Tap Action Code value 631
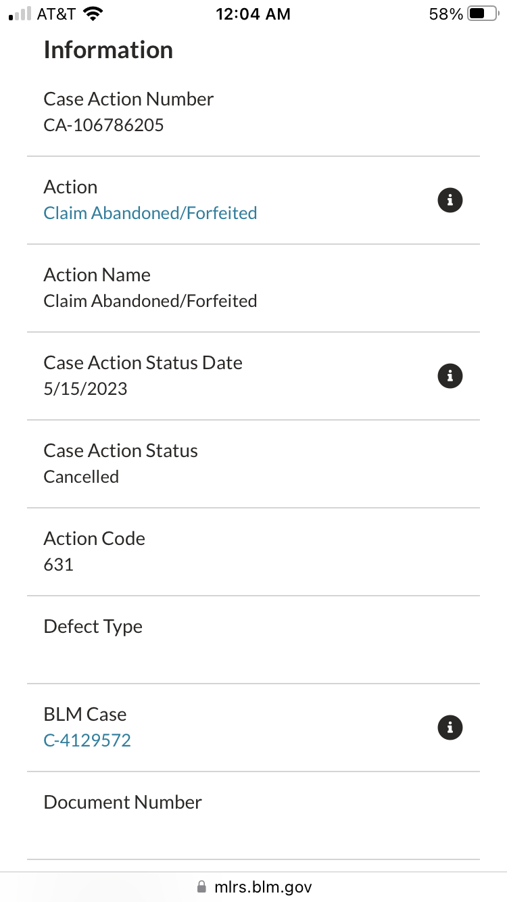The image size is (507, 902). coord(58,565)
